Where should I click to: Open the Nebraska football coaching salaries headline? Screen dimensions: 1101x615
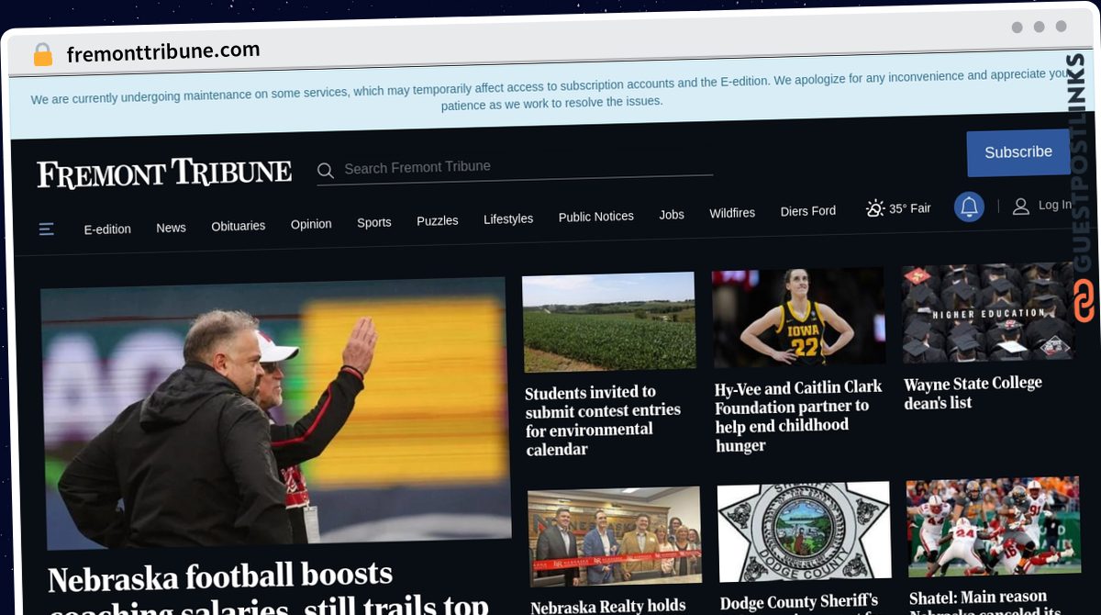(x=266, y=587)
